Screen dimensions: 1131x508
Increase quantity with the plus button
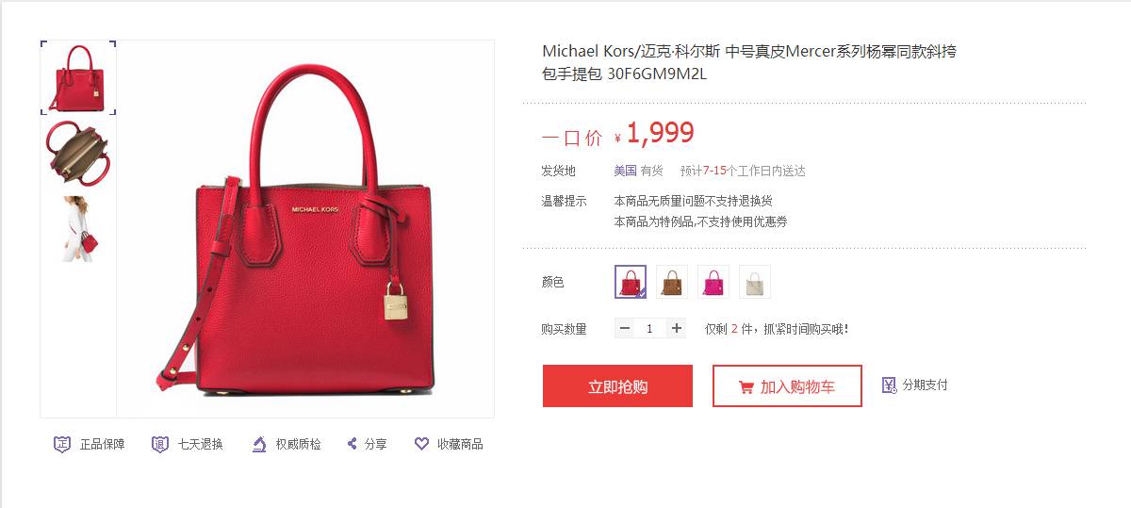pos(677,328)
